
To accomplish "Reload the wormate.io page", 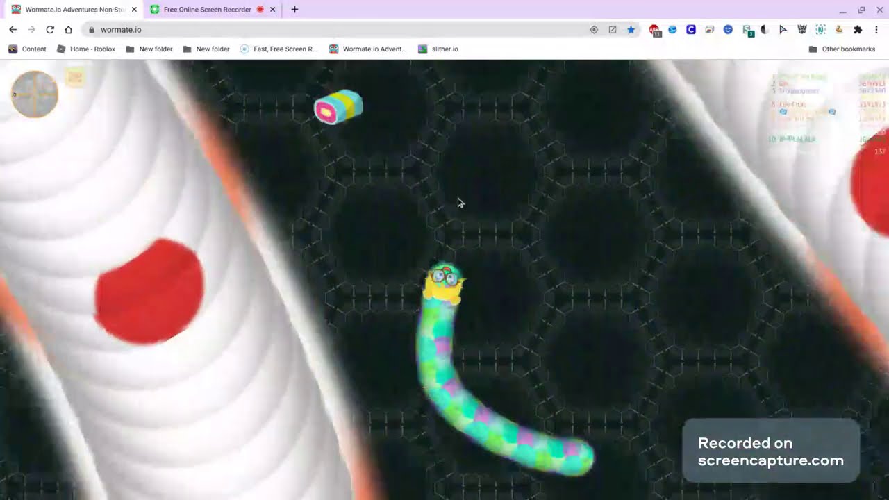I will (x=50, y=30).
